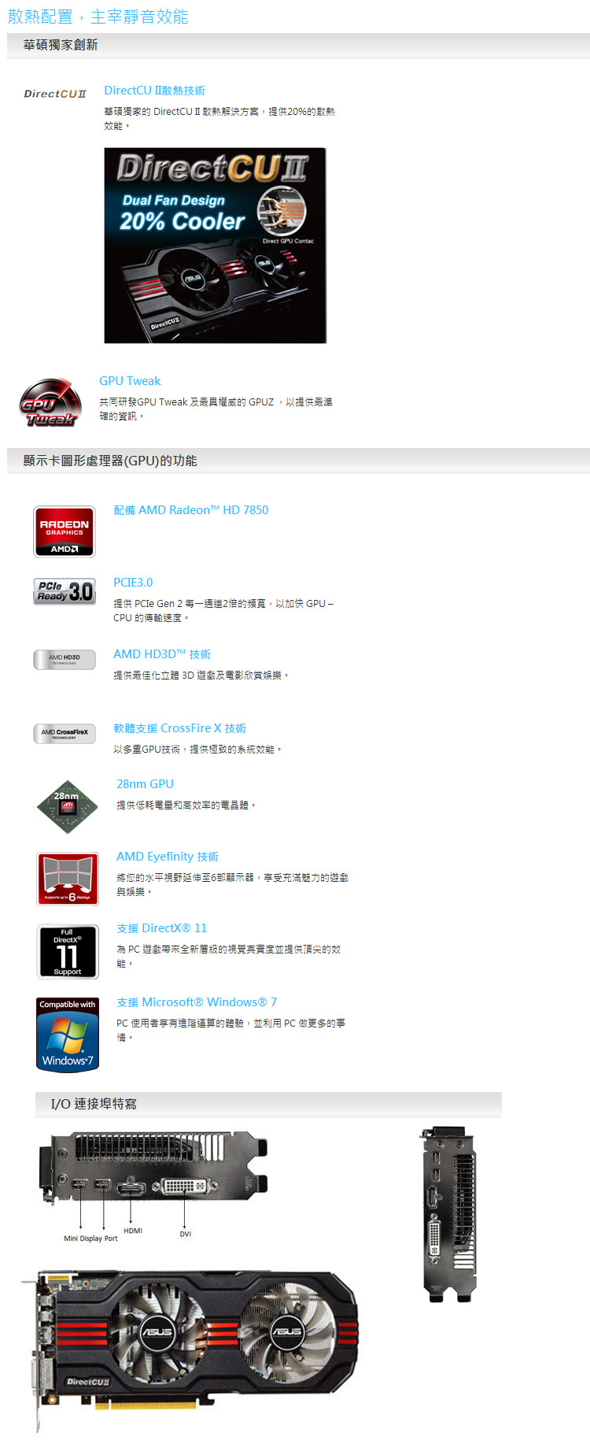590x1444 pixels.
Task: Select the AMD Eyefinity 技術 heading
Action: coord(168,857)
